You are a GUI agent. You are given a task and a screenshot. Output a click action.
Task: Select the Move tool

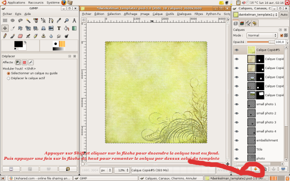tap(5, 28)
